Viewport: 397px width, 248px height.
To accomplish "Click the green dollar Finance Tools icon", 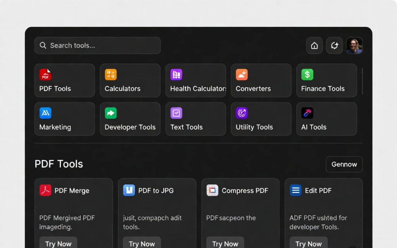I will point(307,74).
